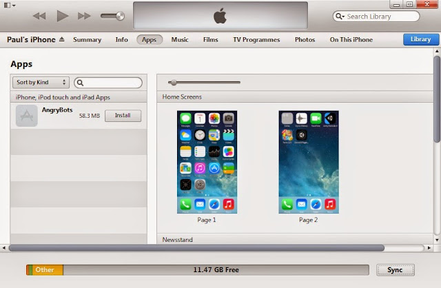Install the AngryBots app
Viewport: 441px width, 288px height.
click(x=123, y=116)
